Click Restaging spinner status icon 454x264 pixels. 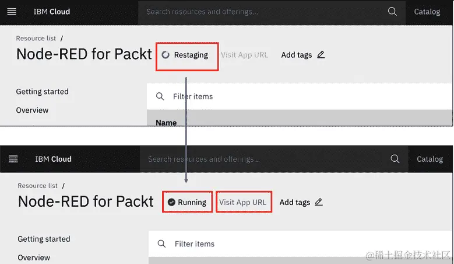click(x=166, y=55)
